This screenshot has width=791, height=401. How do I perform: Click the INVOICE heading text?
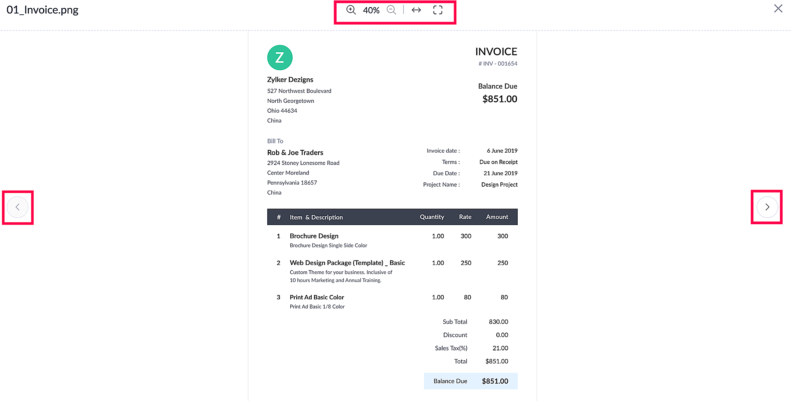(x=496, y=51)
